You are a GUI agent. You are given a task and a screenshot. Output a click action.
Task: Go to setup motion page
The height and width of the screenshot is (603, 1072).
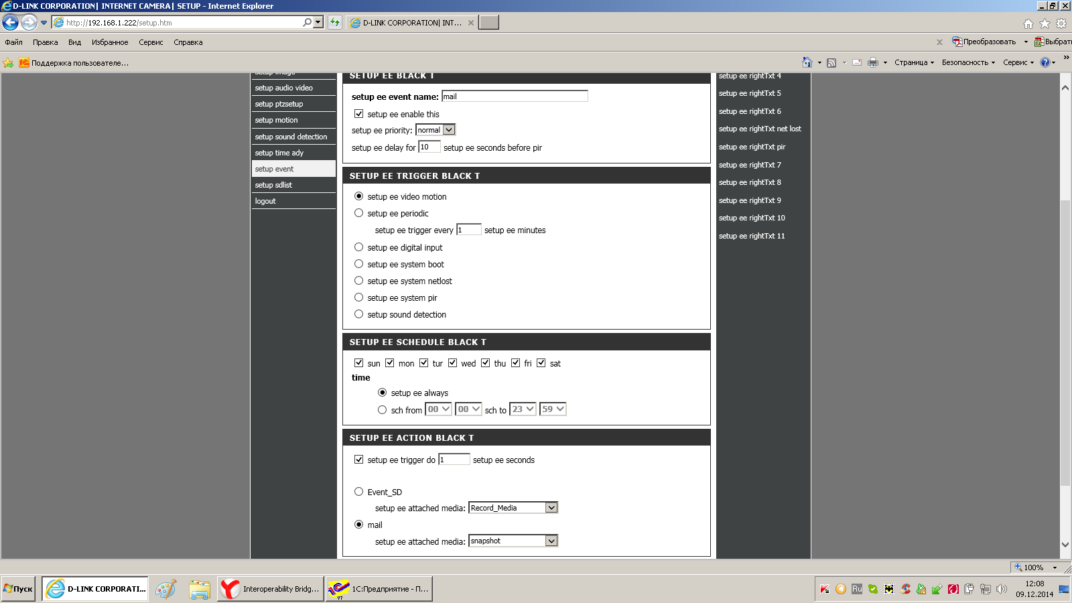coord(293,120)
